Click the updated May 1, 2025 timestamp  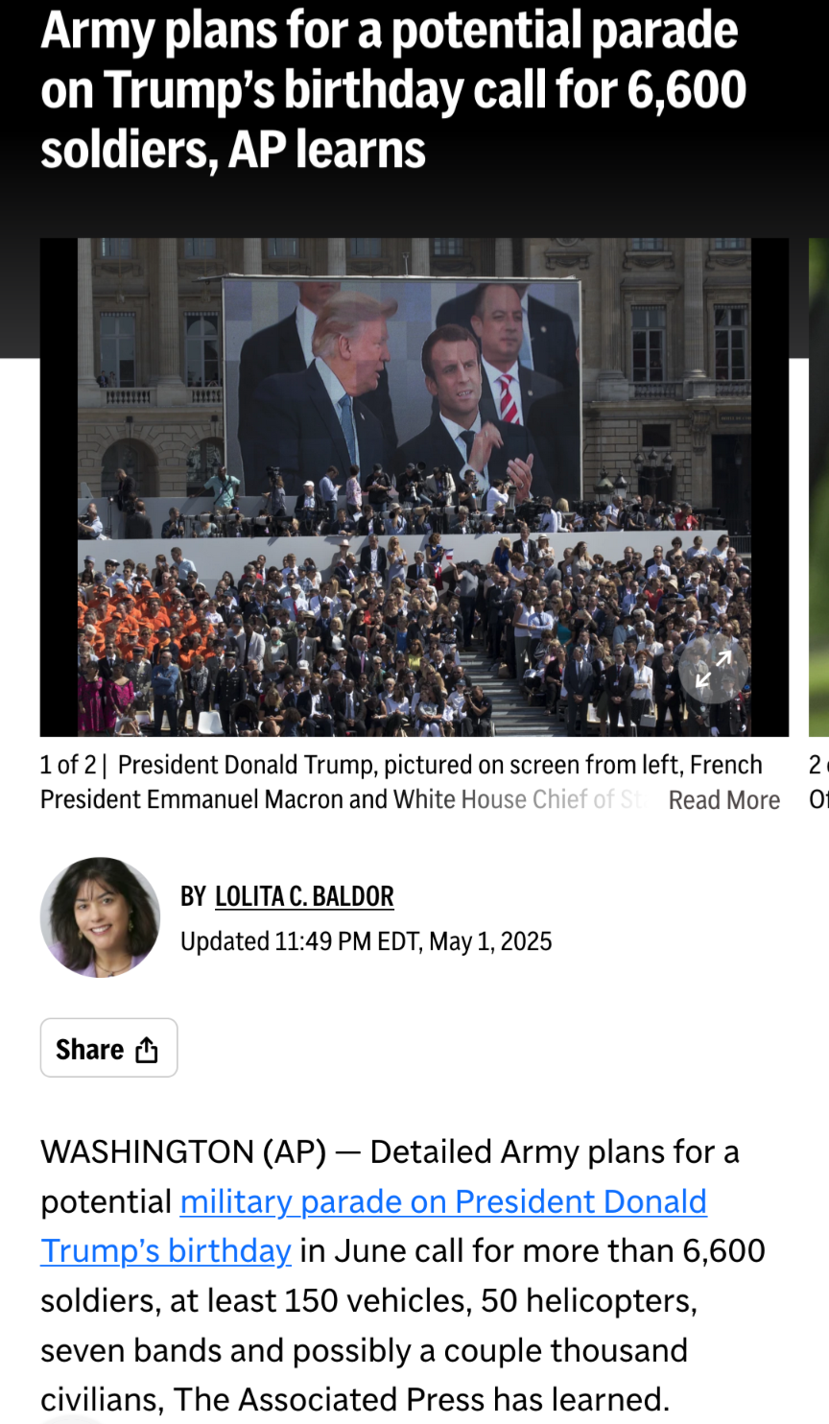[366, 941]
